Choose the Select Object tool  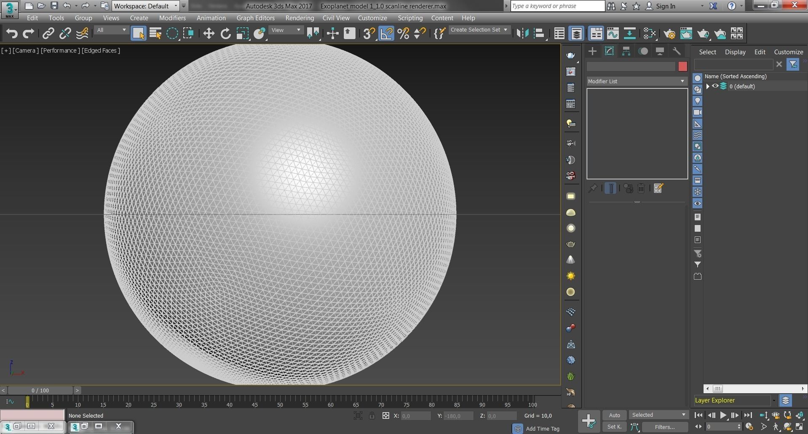(139, 33)
